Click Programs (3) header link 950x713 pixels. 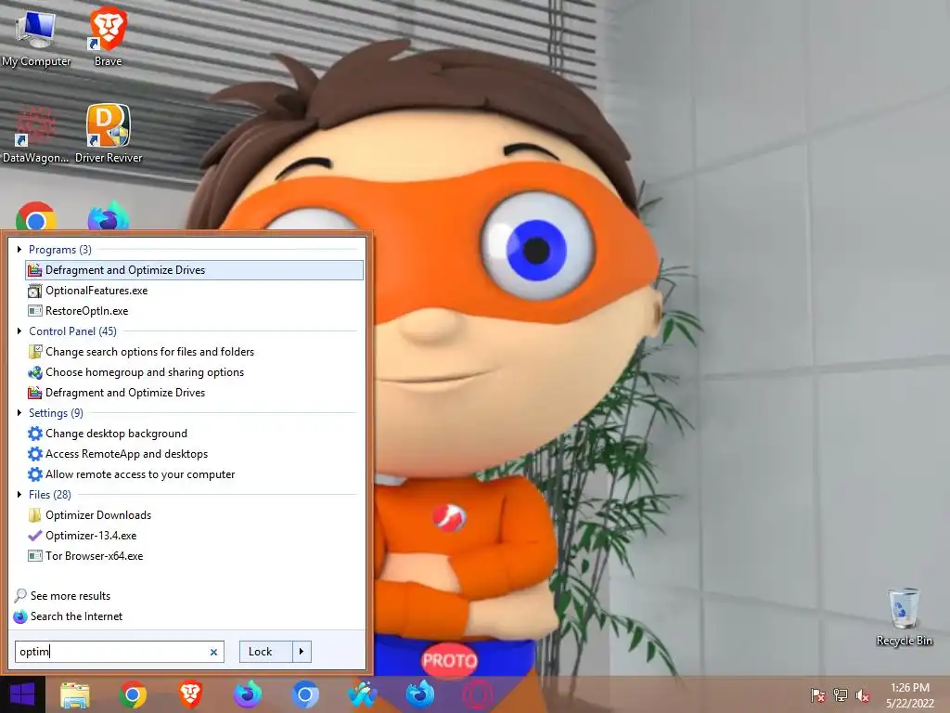(60, 250)
